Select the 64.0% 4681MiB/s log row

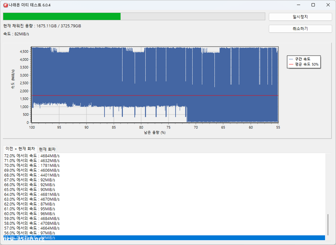coord(164,194)
